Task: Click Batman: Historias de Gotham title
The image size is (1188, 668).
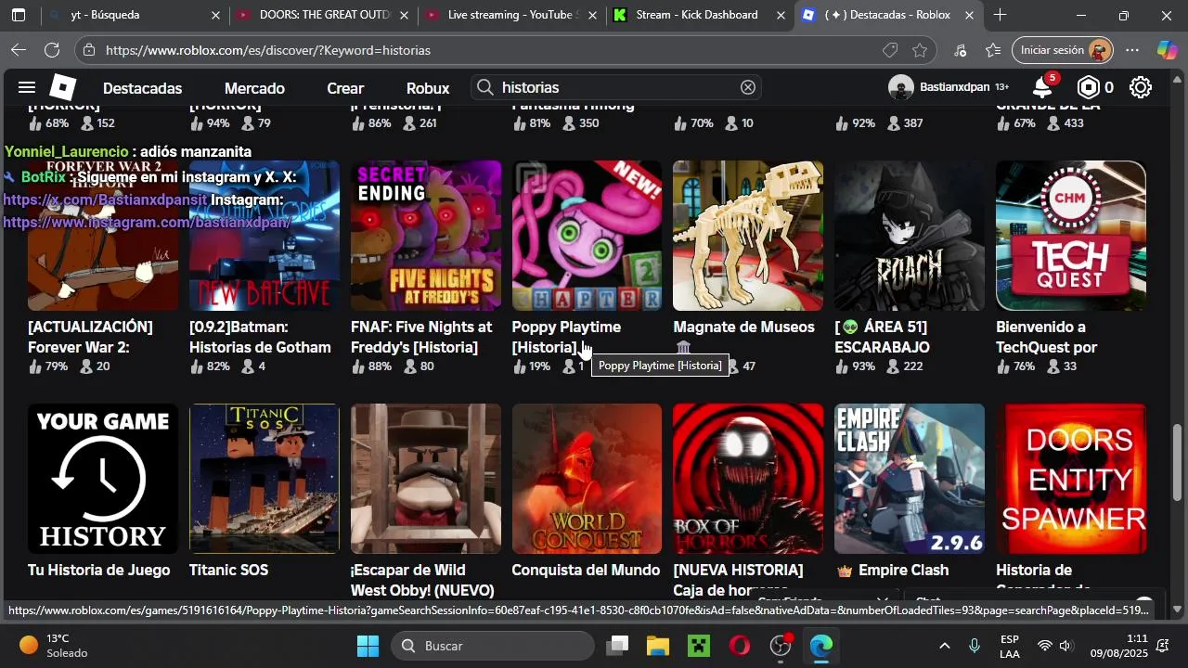Action: (260, 337)
